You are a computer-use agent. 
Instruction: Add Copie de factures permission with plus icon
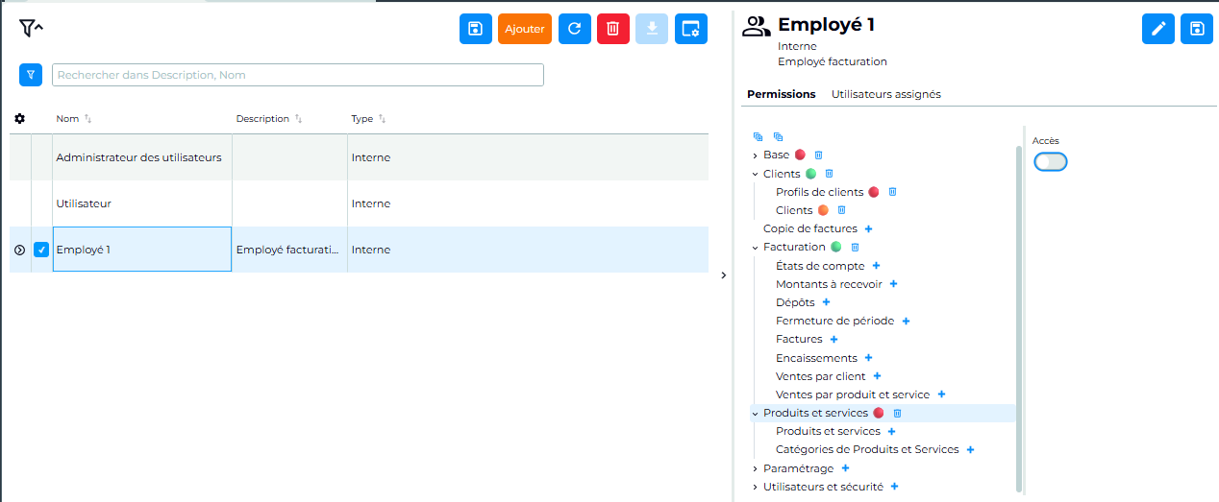click(868, 228)
